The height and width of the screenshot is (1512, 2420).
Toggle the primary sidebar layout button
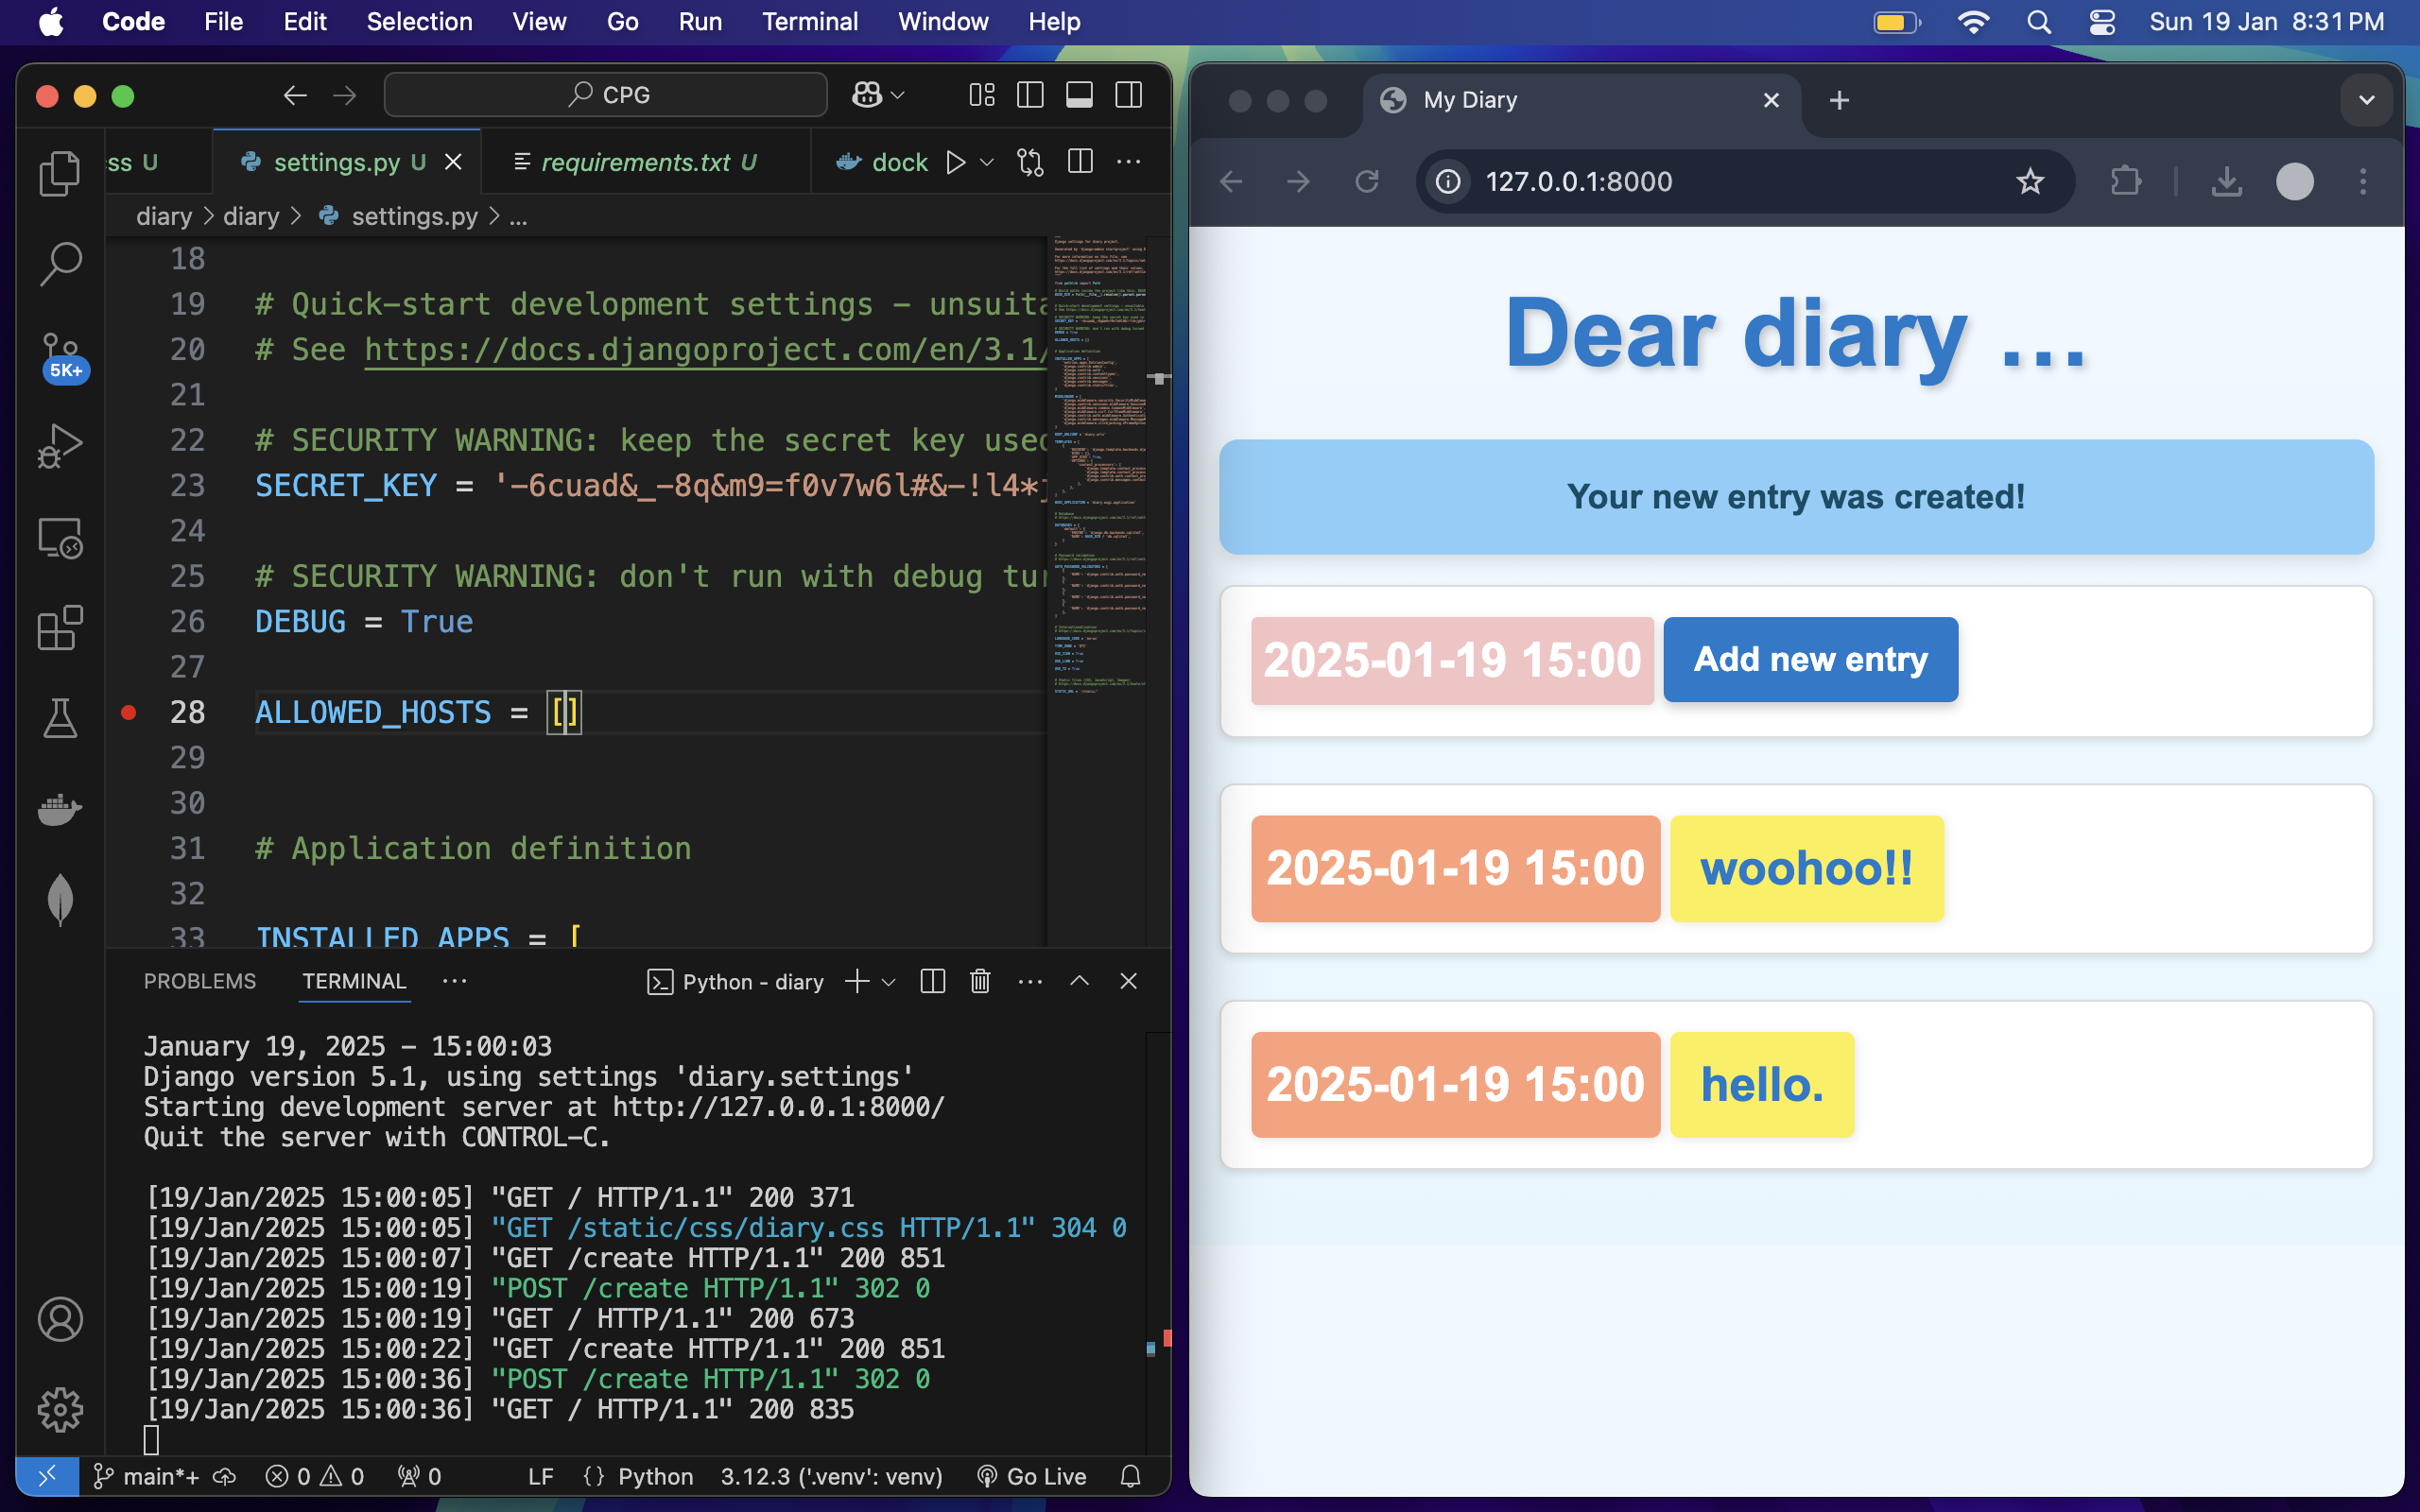1030,95
